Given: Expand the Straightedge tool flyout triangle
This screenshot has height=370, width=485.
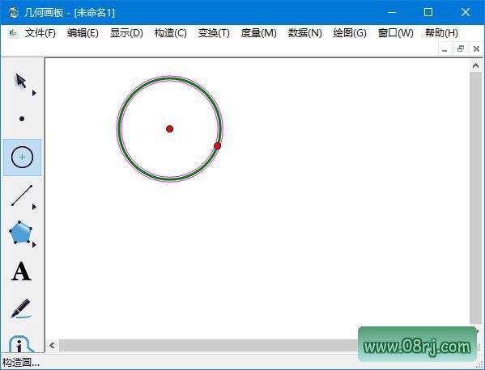Looking at the screenshot, I should pos(34,207).
